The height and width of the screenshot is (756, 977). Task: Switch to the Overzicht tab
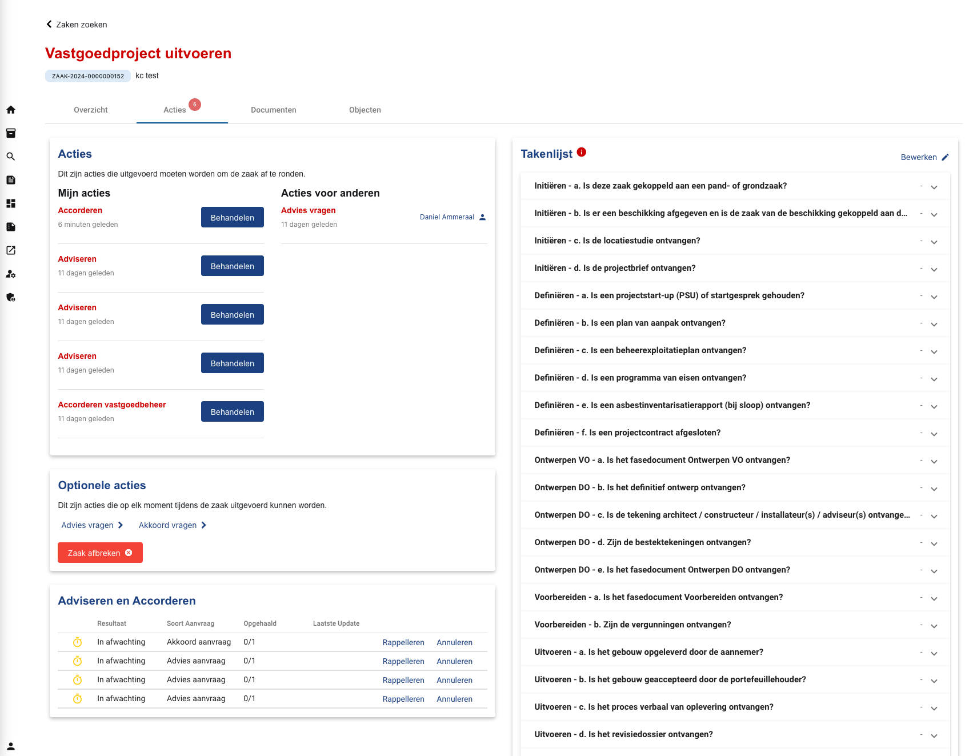(x=91, y=110)
